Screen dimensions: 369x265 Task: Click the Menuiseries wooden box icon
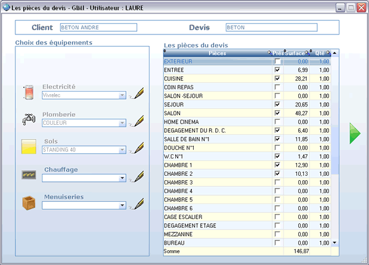29,202
